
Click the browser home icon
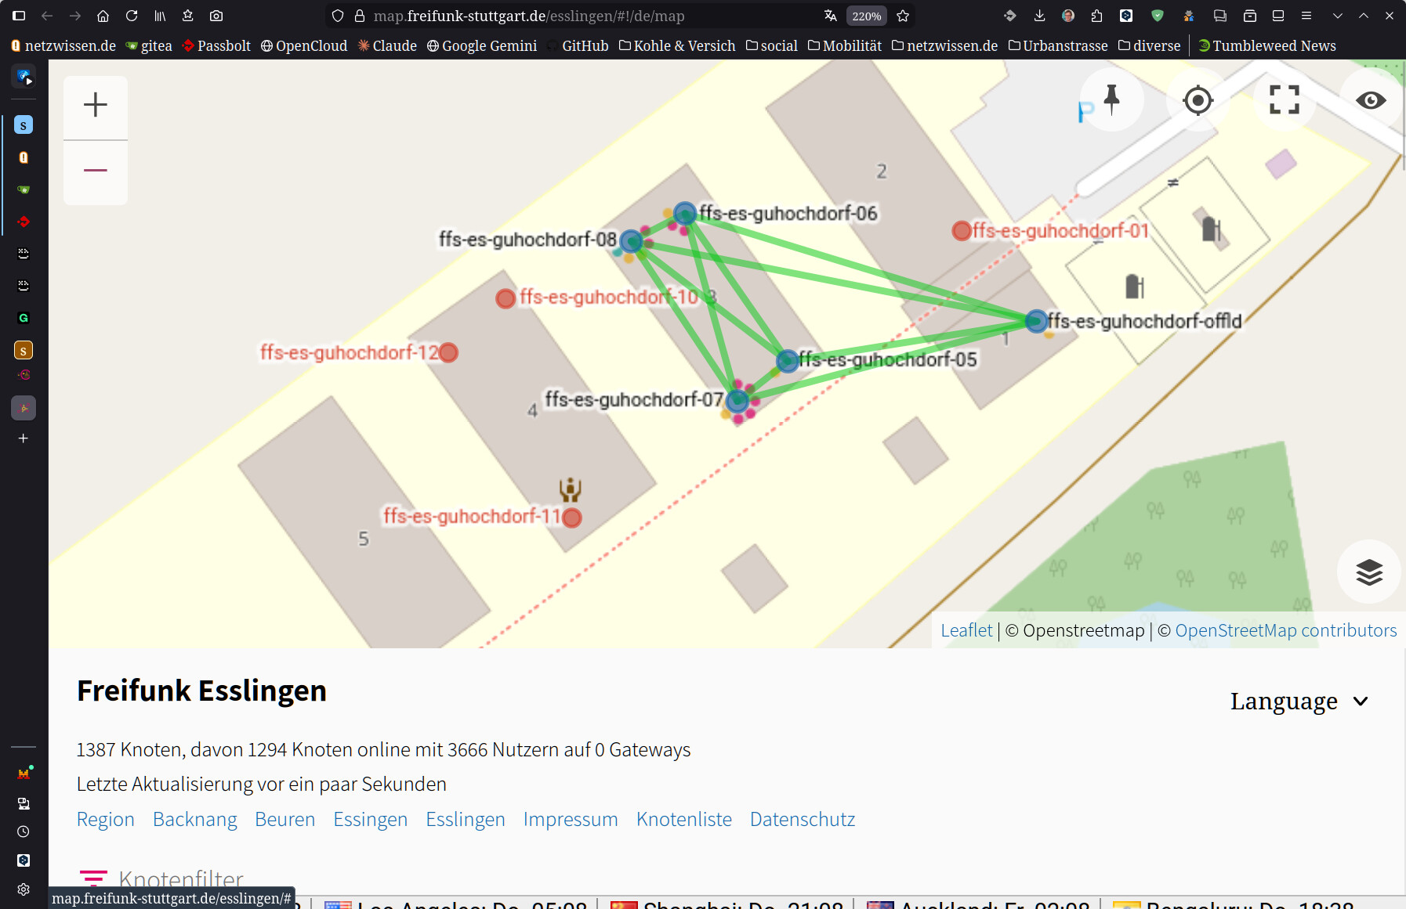point(103,16)
